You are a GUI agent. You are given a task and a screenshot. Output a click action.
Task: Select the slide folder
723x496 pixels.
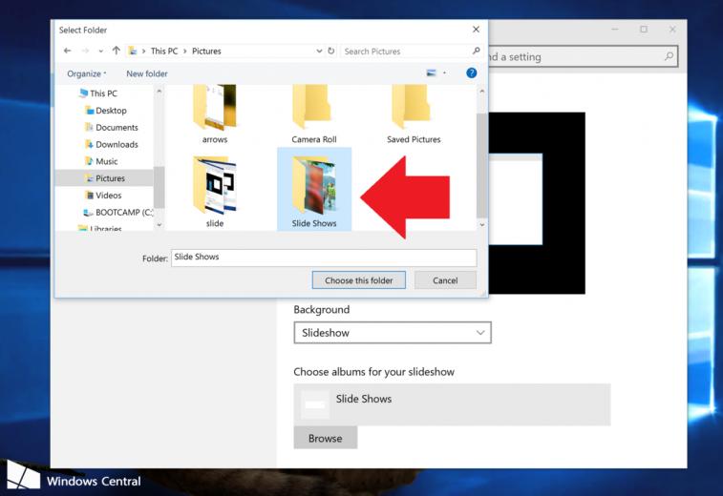coord(215,192)
